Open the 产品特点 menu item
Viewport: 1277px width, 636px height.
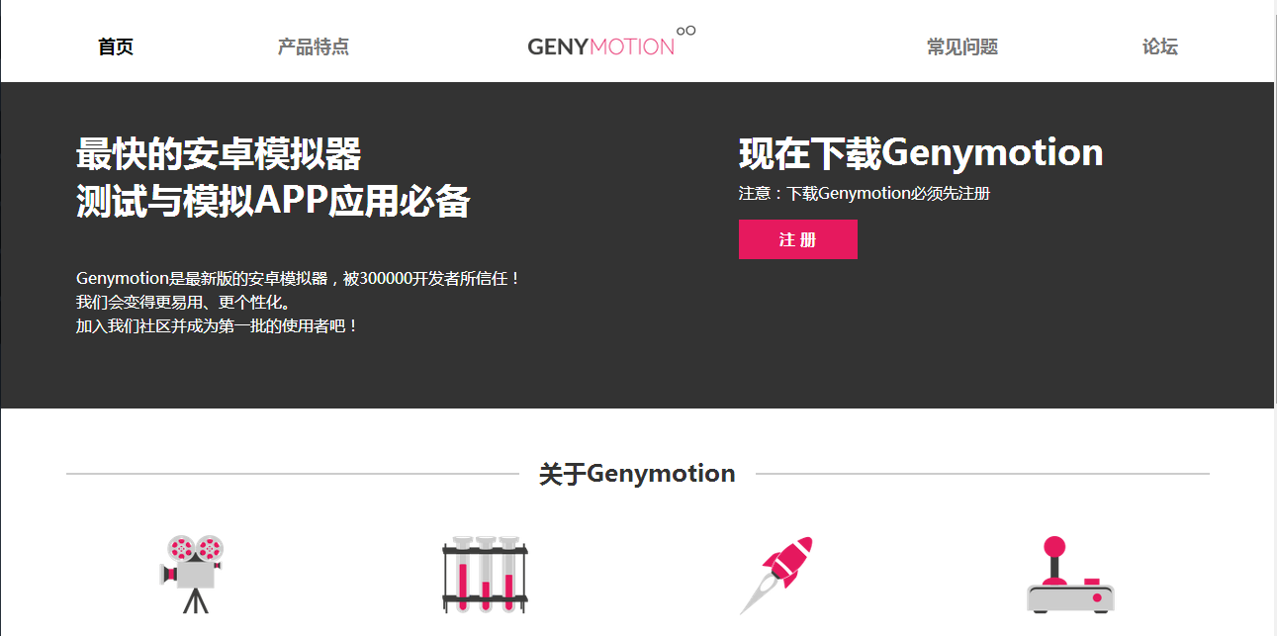314,46
